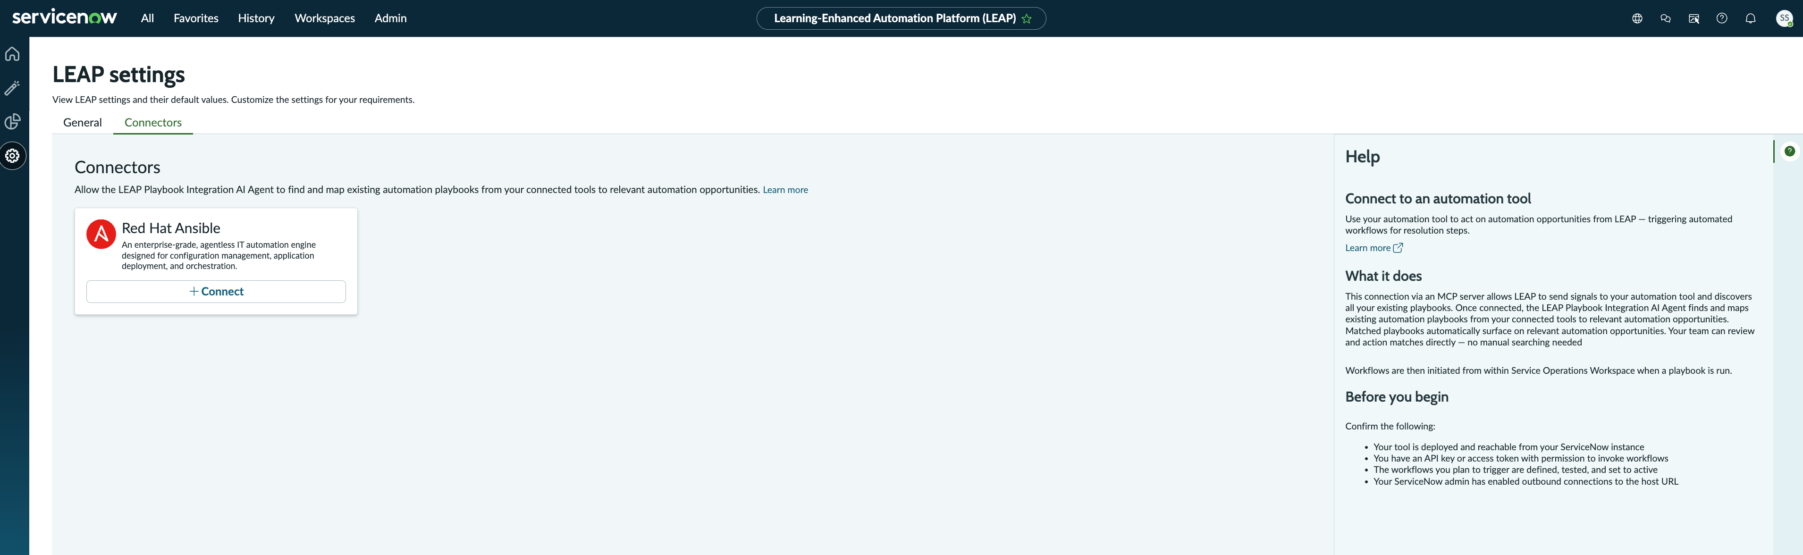Click the bullet about the API key or access token
The height and width of the screenshot is (555, 1803).
[x=1520, y=458]
